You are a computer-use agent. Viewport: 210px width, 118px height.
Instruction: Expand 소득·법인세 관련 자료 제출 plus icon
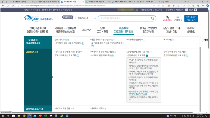[x=151, y=52]
